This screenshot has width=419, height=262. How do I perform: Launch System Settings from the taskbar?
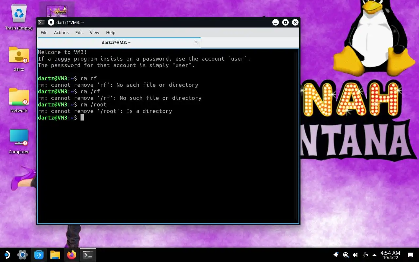click(23, 255)
